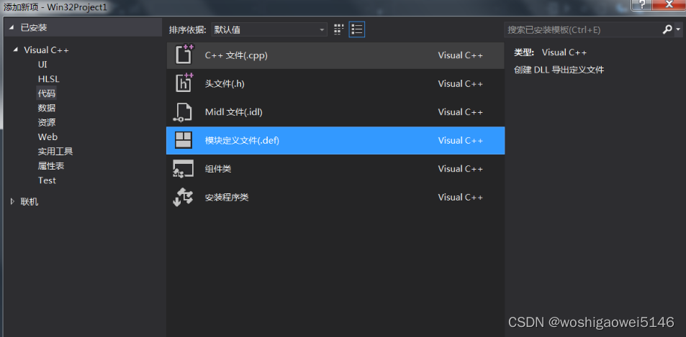
Task: Select the UI category
Action: coord(42,65)
